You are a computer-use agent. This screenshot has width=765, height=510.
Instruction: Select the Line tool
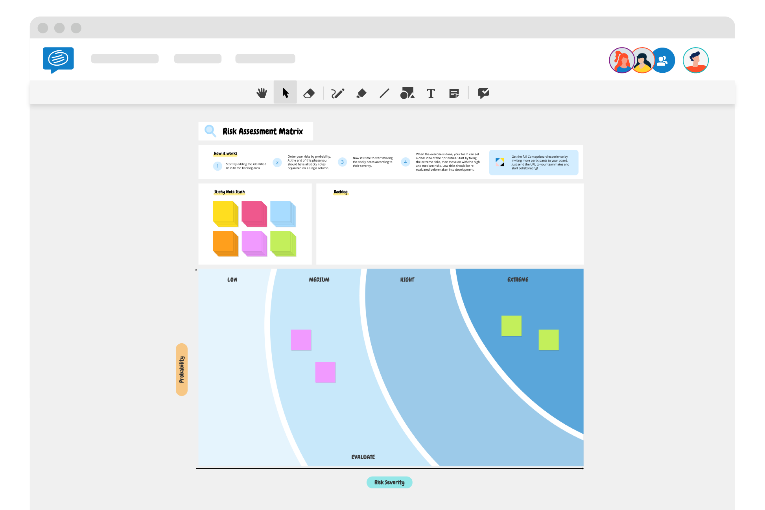(385, 93)
